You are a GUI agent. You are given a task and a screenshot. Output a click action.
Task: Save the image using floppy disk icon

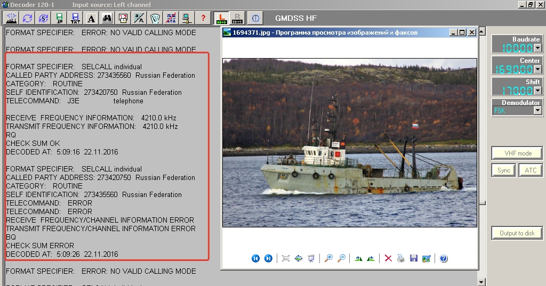[413, 258]
